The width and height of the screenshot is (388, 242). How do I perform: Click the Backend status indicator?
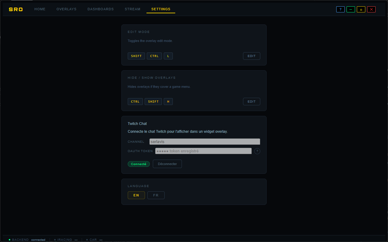27,240
